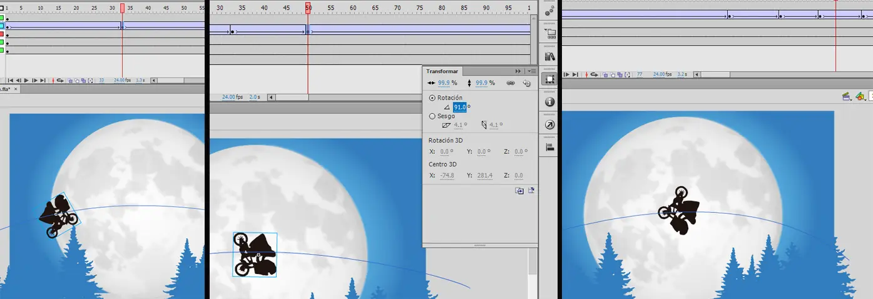Open Transformar panel options menu

pyautogui.click(x=532, y=71)
